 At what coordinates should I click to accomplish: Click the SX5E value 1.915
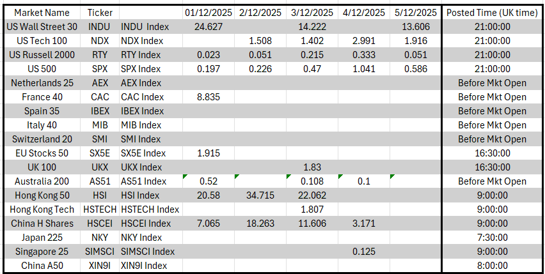208,153
